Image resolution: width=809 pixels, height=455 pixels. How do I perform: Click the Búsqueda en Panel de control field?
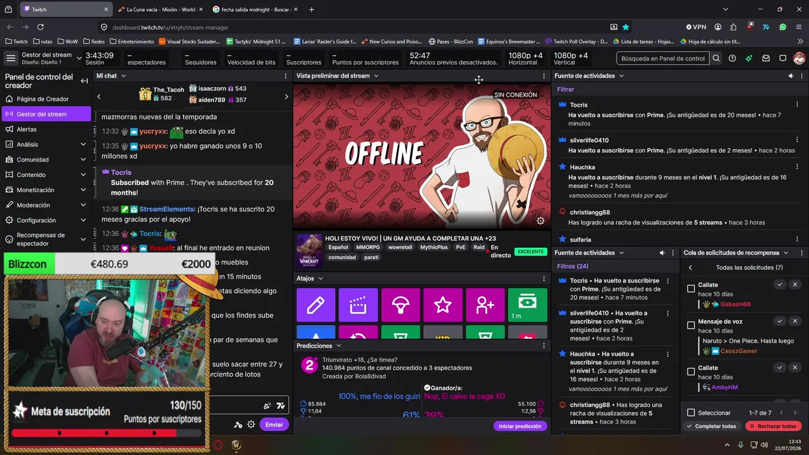point(662,58)
